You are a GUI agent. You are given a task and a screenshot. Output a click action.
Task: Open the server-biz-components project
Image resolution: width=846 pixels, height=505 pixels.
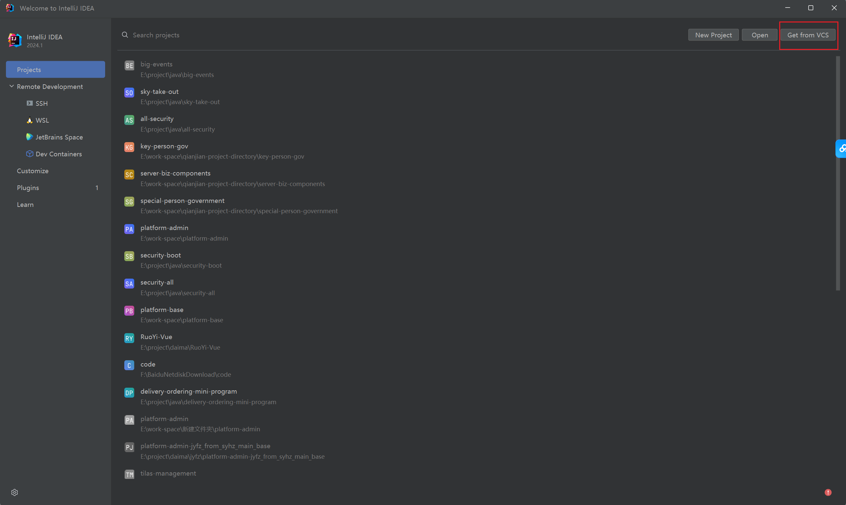pyautogui.click(x=476, y=178)
